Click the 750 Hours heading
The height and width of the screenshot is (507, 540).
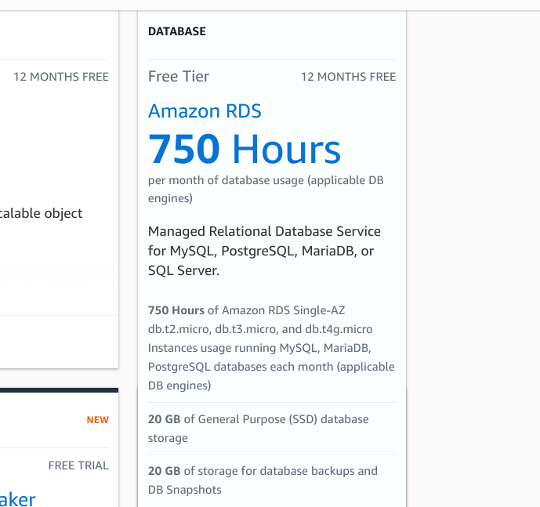[245, 149]
